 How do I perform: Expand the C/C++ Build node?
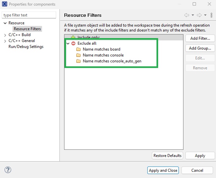click(5, 35)
